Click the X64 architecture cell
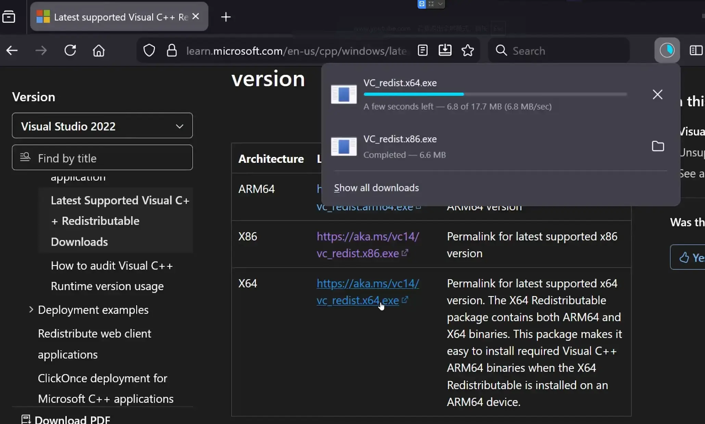The width and height of the screenshot is (705, 424). click(247, 283)
